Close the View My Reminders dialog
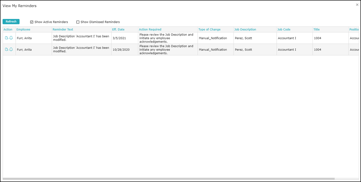 coord(357,5)
